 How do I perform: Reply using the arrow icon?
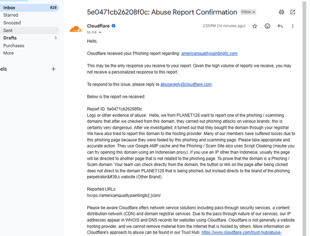point(280,26)
